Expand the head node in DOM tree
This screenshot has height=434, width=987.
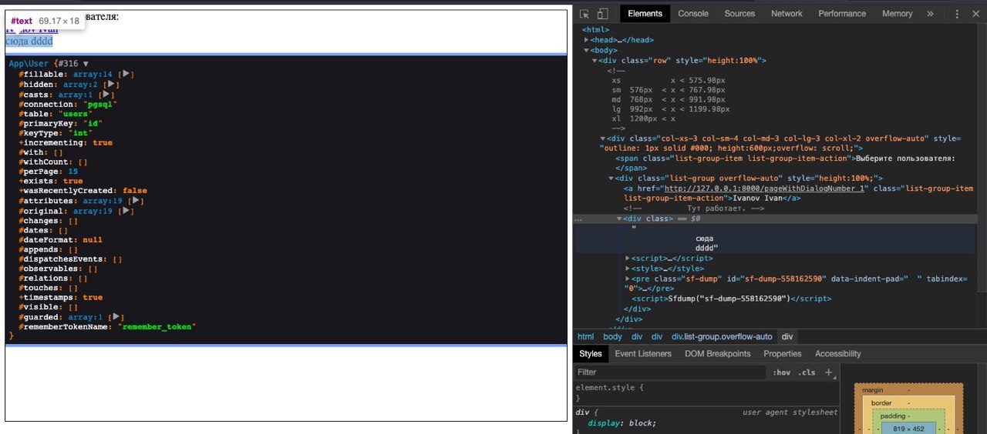coord(587,40)
